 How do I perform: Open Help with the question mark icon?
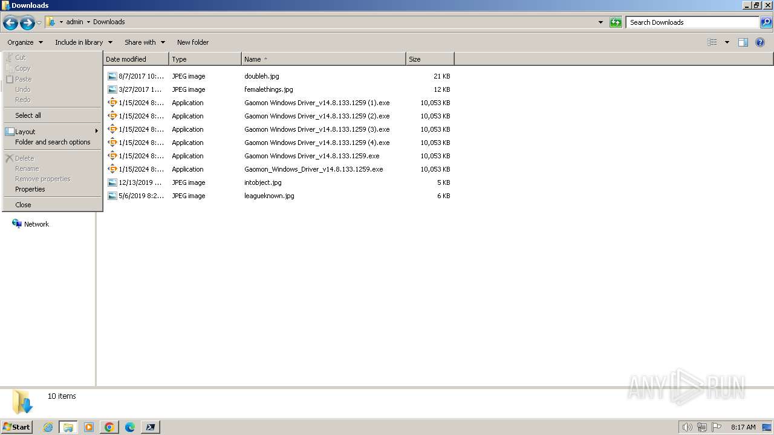760,42
